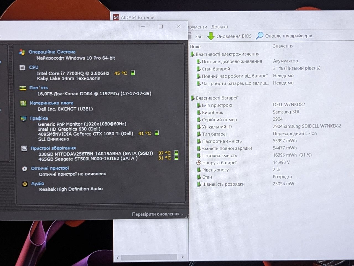This screenshot has height=266, width=354.
Task: Click the Звіт toolbar button
Action: point(196,36)
